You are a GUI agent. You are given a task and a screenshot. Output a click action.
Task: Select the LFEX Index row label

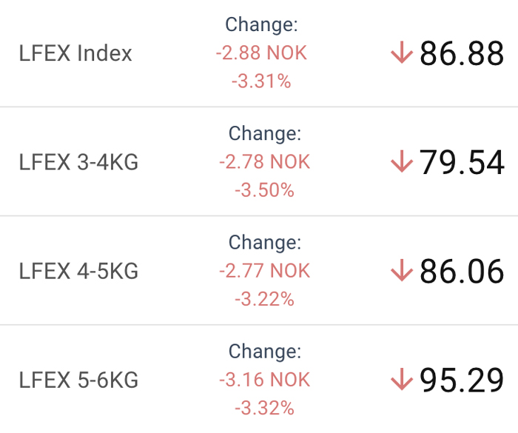pyautogui.click(x=75, y=53)
